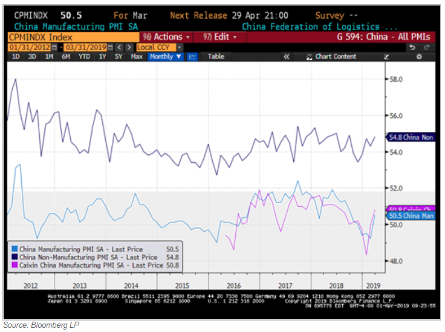
Task: Select the YTD time range
Action: (83, 56)
